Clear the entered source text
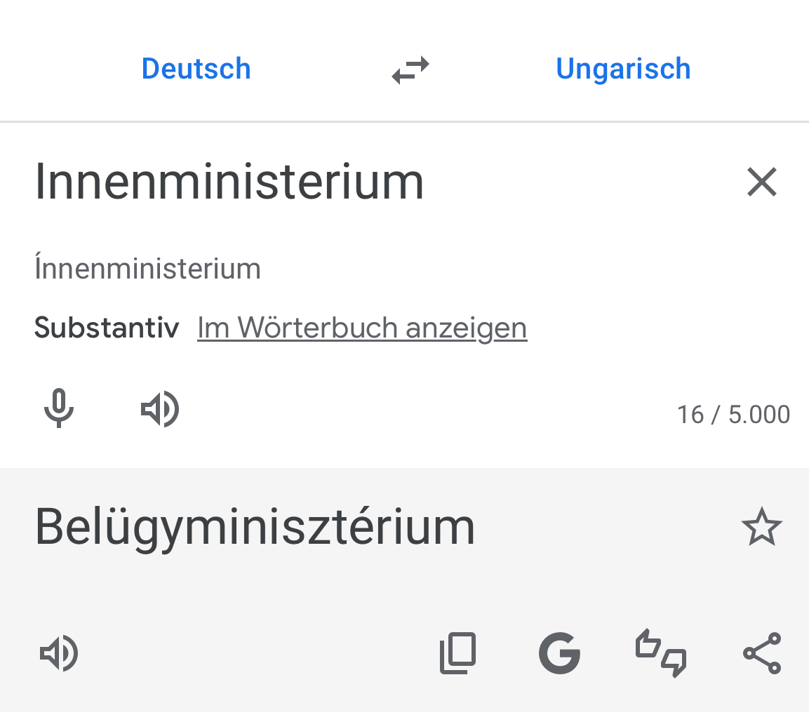The image size is (809, 722). tap(761, 182)
